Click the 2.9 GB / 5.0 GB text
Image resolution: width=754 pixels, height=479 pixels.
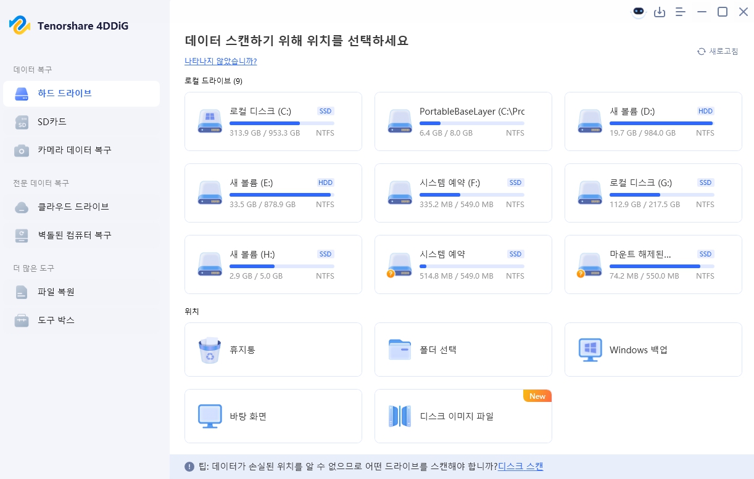pos(256,276)
